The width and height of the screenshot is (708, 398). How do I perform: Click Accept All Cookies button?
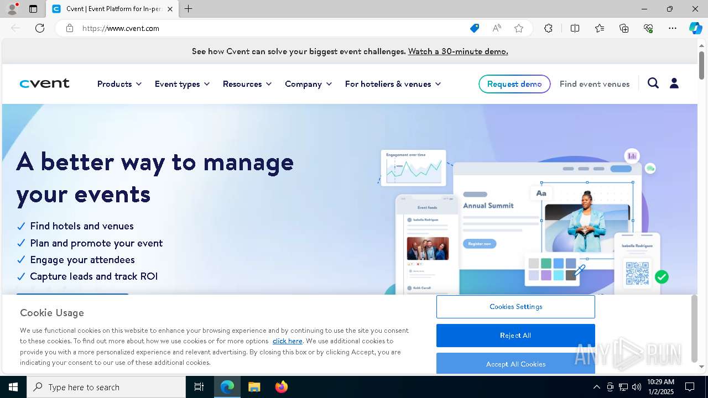click(516, 363)
